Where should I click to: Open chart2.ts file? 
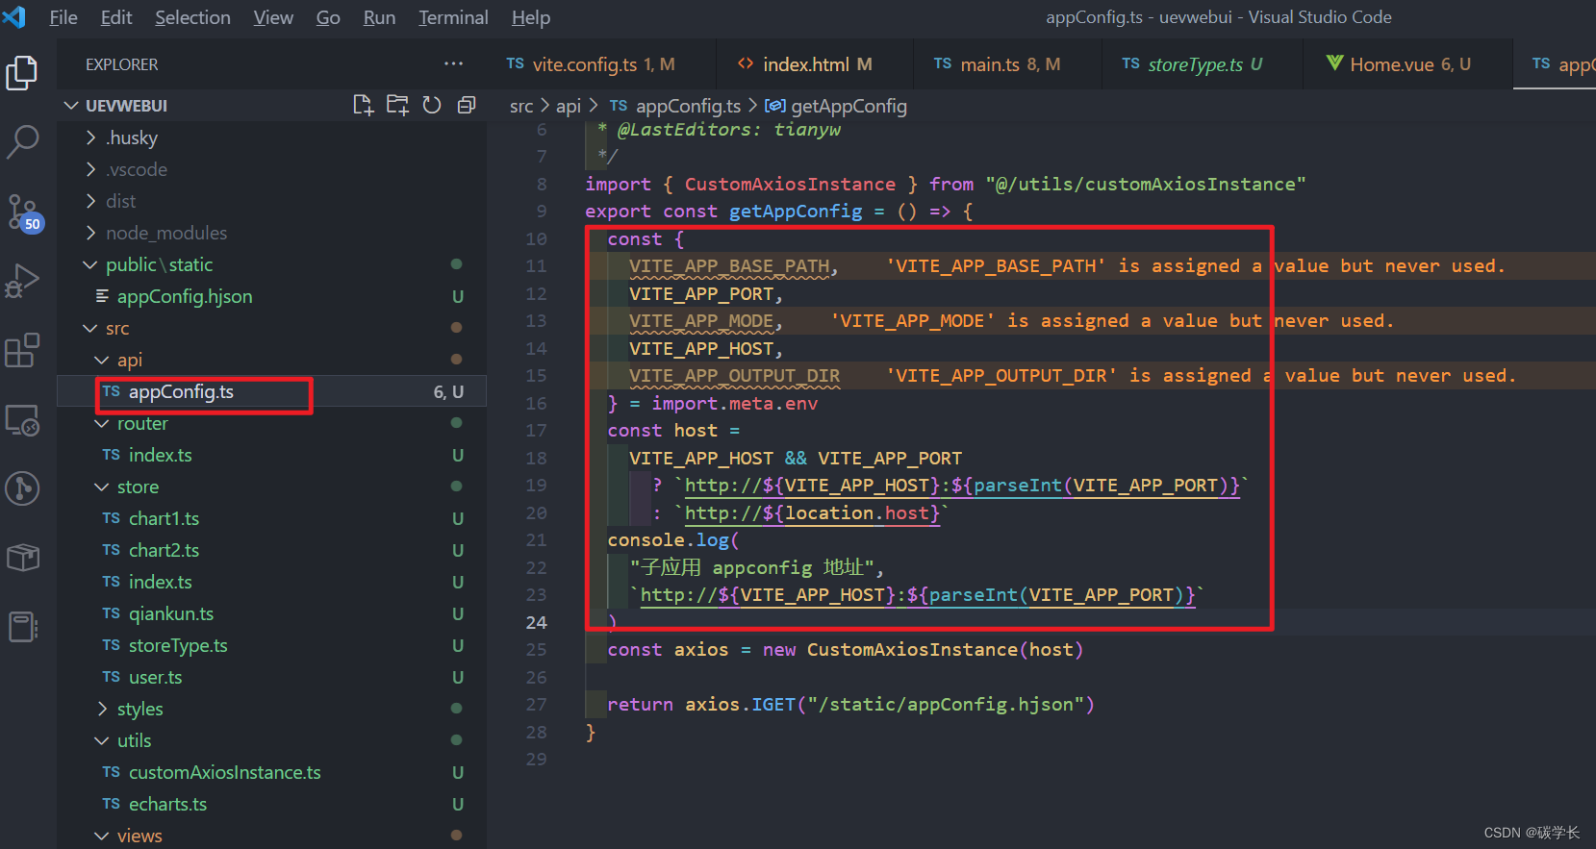pos(164,550)
